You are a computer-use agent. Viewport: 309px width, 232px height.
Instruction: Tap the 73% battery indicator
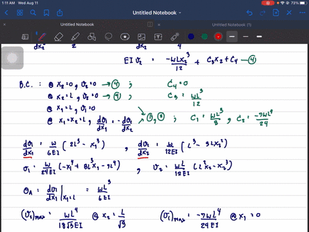299,3
